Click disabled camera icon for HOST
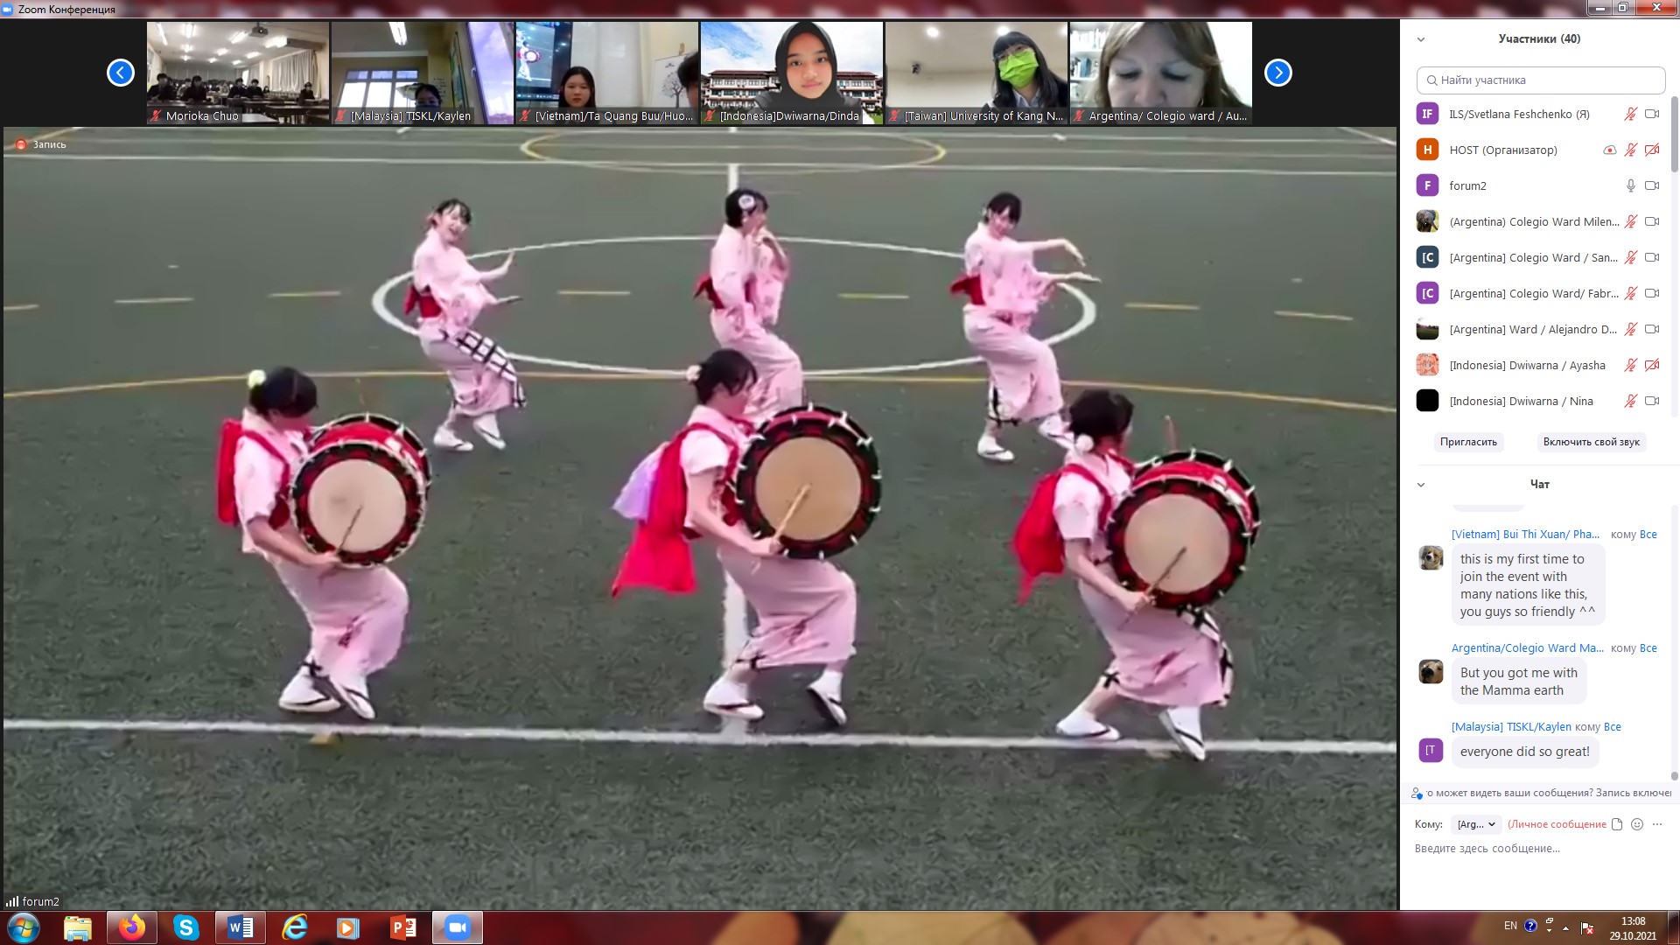1680x945 pixels. (x=1652, y=150)
